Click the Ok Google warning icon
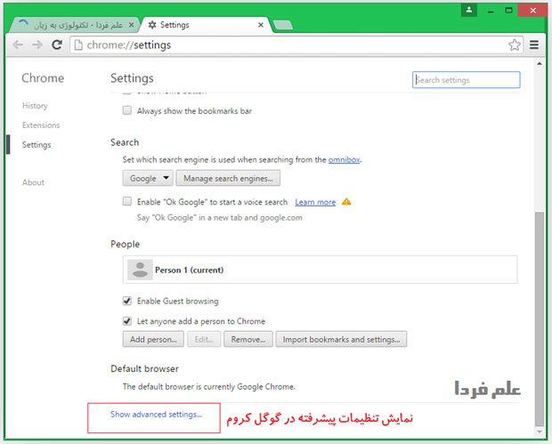Viewport: 552px width, 444px height. click(x=346, y=202)
